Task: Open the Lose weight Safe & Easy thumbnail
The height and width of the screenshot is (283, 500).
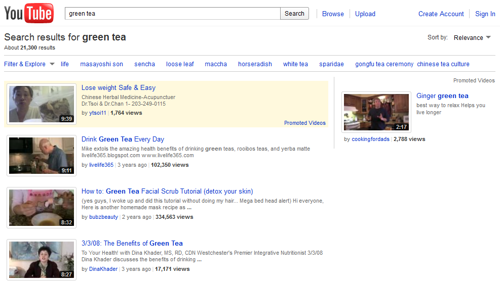Action: 42,104
